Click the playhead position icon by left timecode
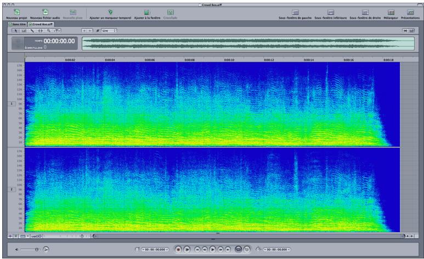 [x=137, y=249]
